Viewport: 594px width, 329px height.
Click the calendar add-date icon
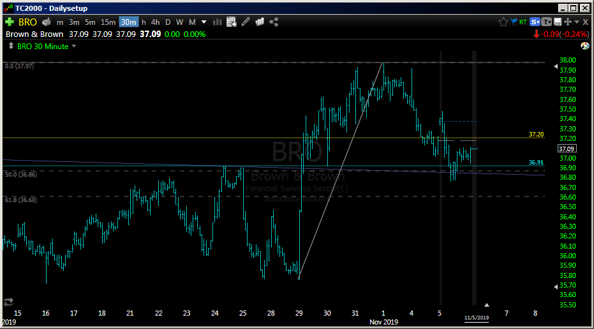pos(232,22)
